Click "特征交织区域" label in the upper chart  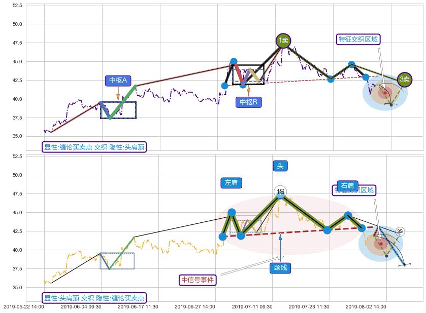click(358, 40)
